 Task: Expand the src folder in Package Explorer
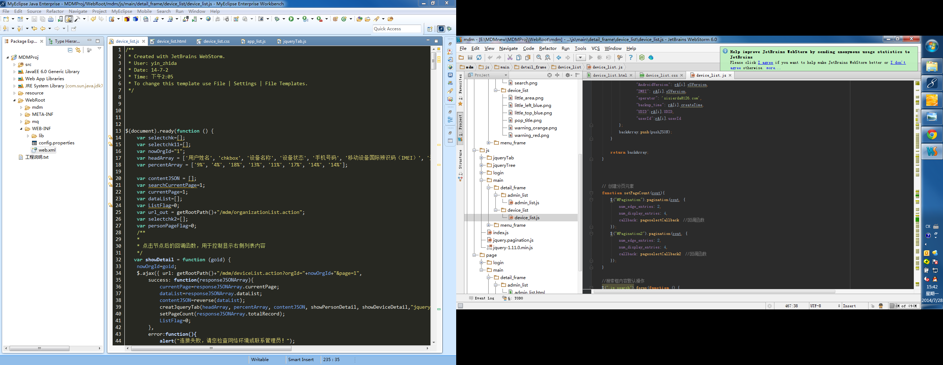14,65
